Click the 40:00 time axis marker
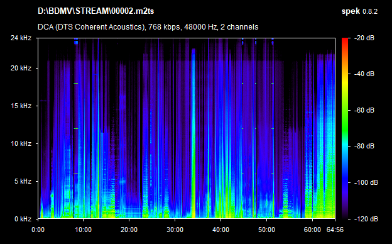 [220, 230]
